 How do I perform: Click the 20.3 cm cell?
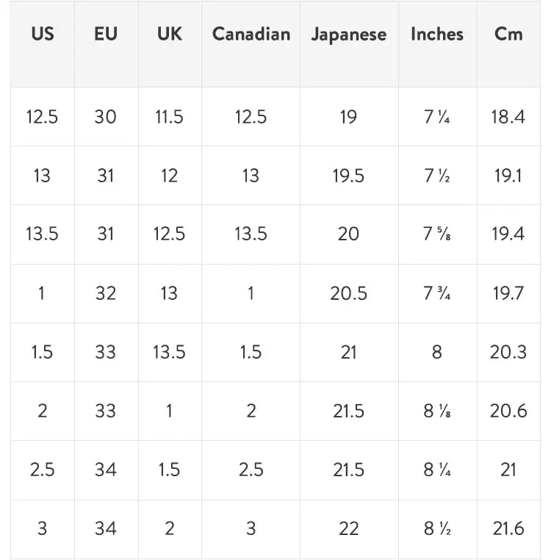(508, 352)
